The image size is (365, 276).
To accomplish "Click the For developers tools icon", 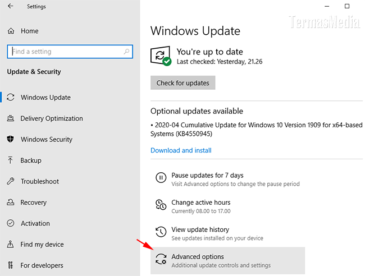I will point(10,265).
